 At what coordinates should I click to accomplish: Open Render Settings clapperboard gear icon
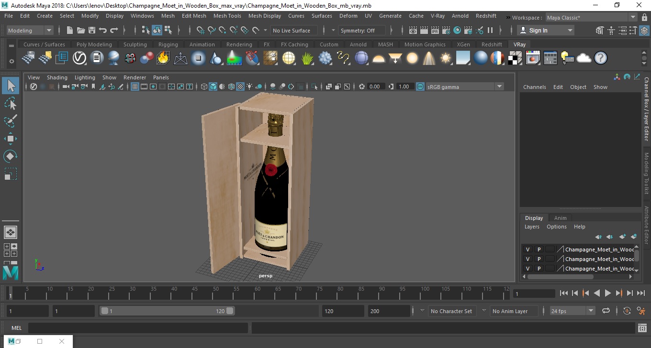click(x=446, y=30)
